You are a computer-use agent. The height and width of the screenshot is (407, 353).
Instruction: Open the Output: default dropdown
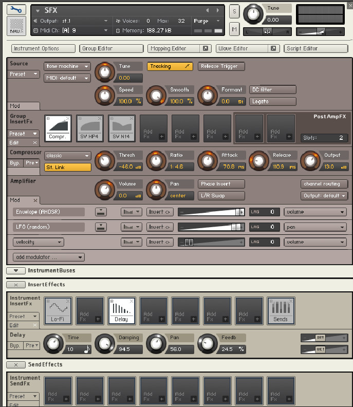(x=324, y=196)
